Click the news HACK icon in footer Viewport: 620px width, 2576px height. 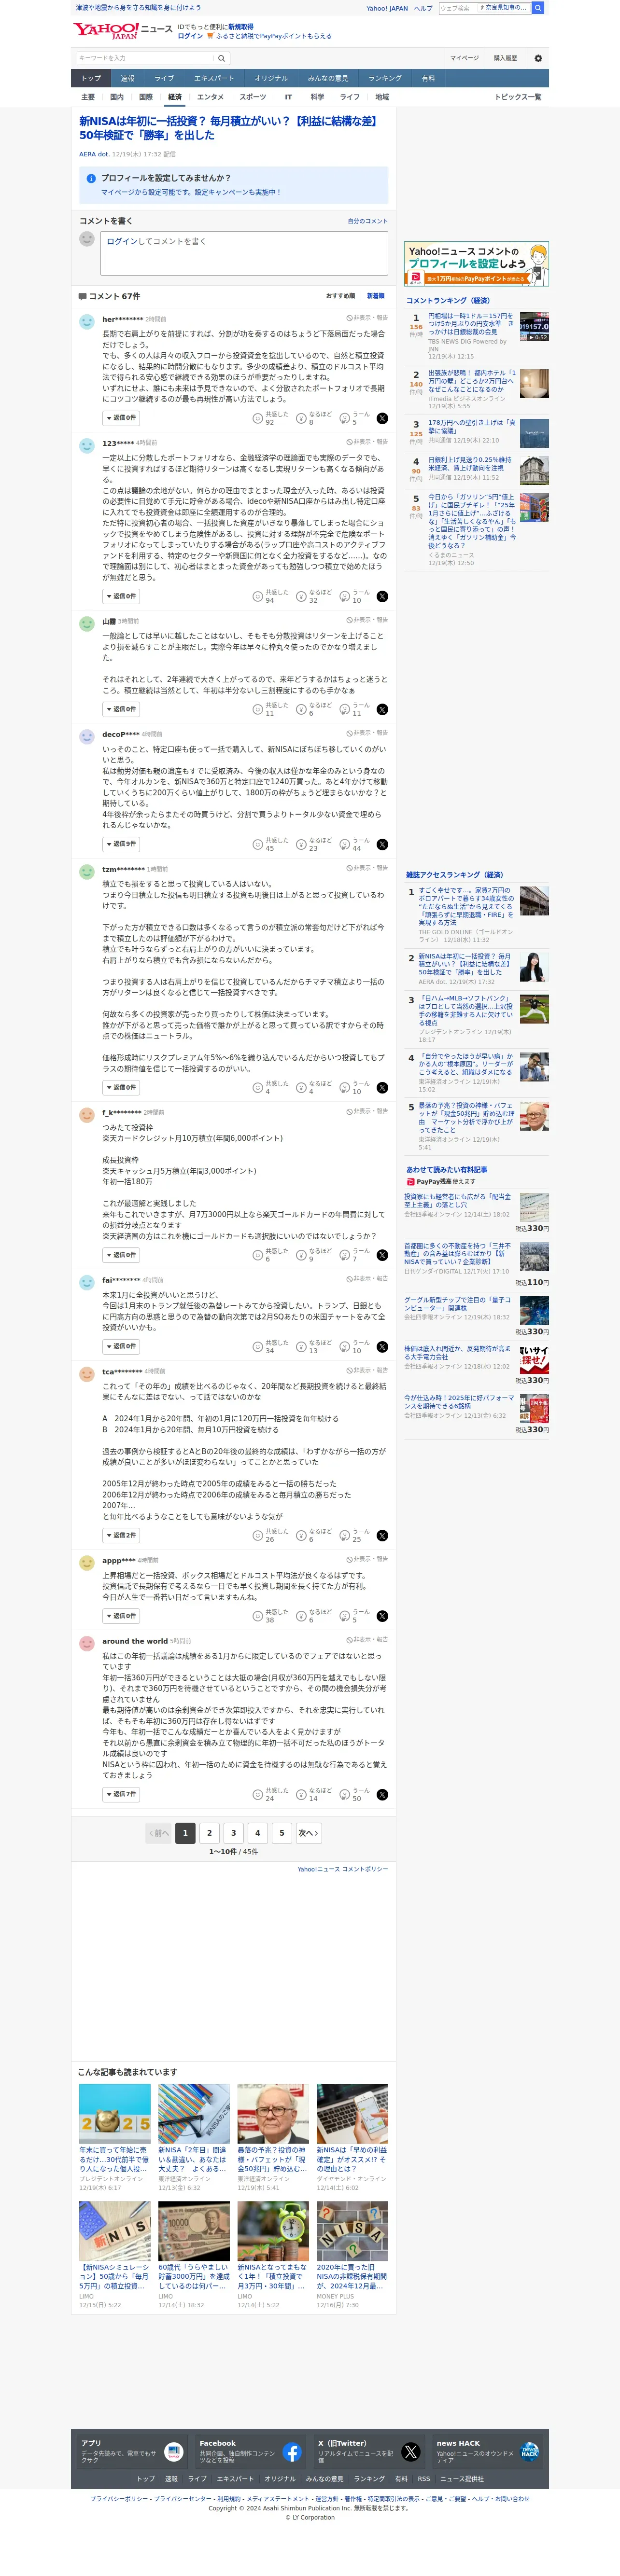pyautogui.click(x=529, y=2452)
